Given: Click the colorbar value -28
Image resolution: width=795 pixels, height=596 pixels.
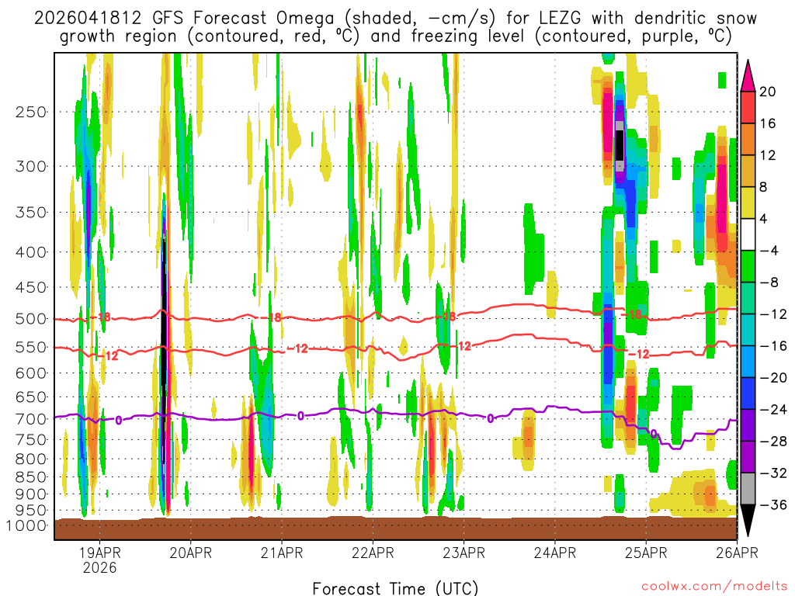Looking at the screenshot, I should [x=773, y=441].
